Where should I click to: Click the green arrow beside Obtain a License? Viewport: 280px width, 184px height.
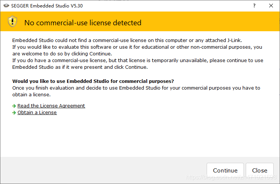[x=14, y=113]
